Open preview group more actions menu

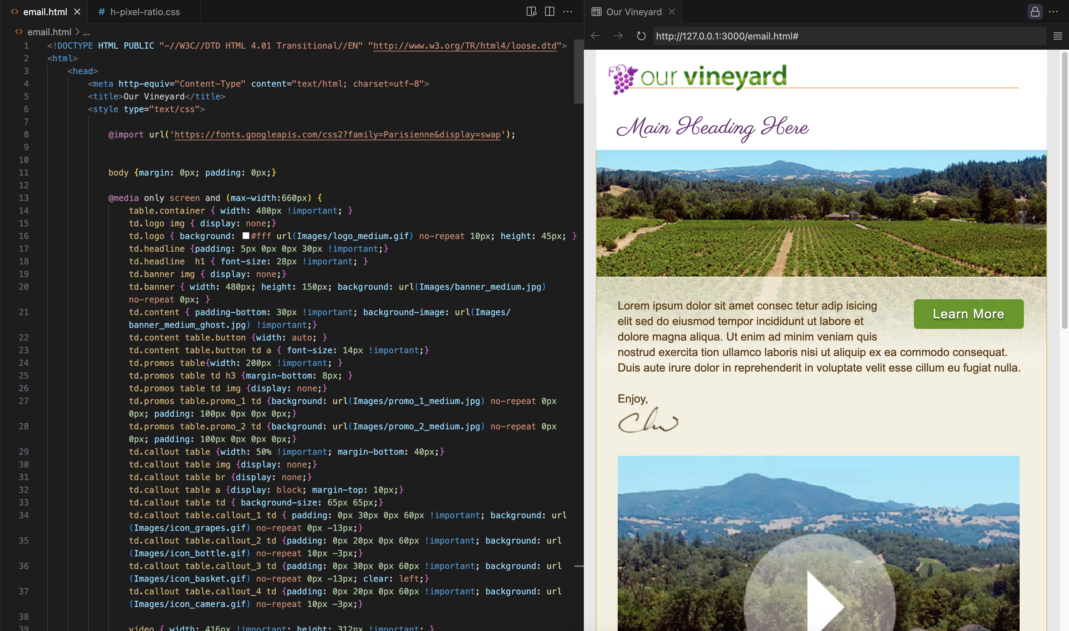tap(1054, 12)
